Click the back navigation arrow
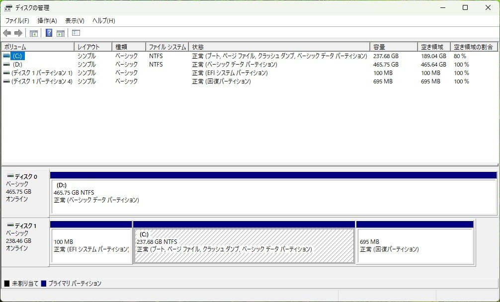The height and width of the screenshot is (302, 500). point(6,33)
